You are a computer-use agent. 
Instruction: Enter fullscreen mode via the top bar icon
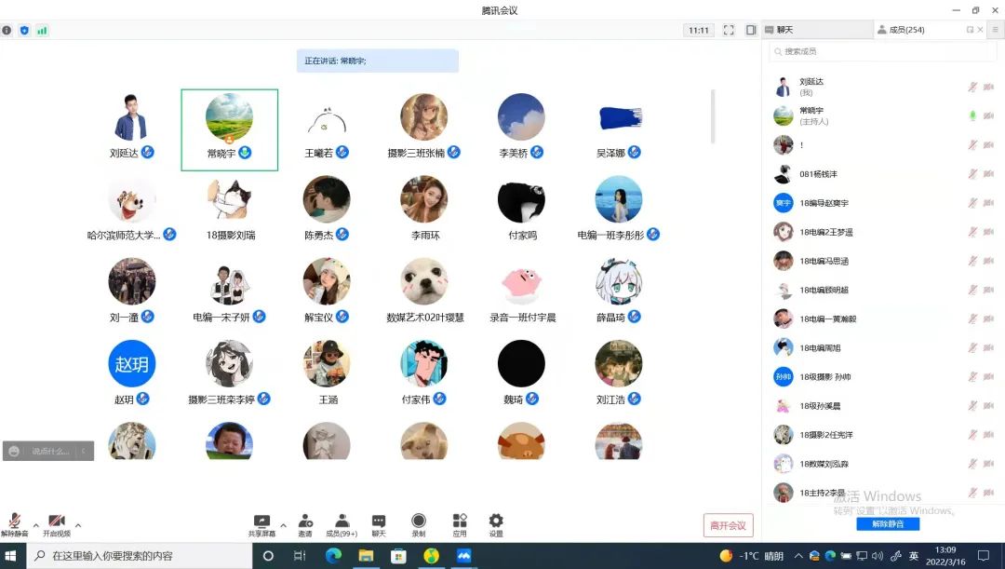729,30
